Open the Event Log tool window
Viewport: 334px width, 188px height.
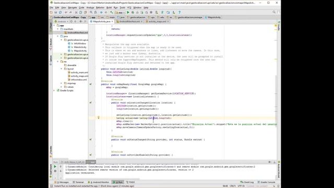click(x=247, y=182)
